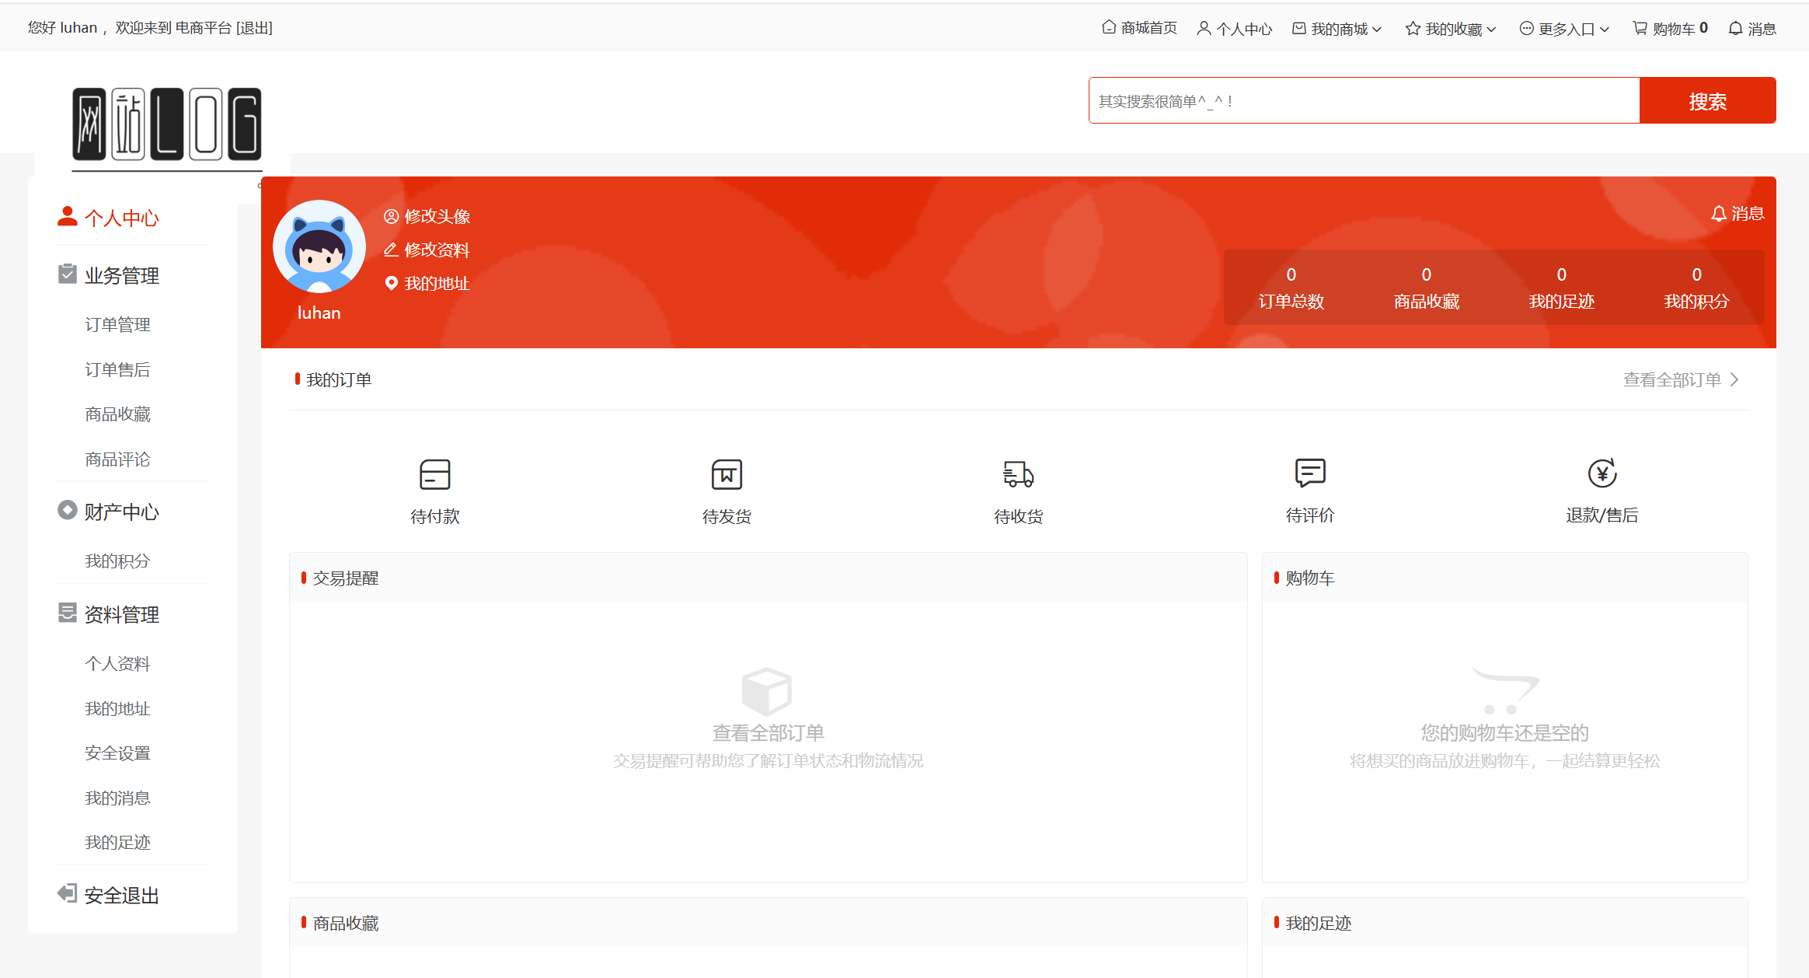Screen dimensions: 1809x978
Task: Click the empty box icon in 交易提醒
Action: point(767,691)
